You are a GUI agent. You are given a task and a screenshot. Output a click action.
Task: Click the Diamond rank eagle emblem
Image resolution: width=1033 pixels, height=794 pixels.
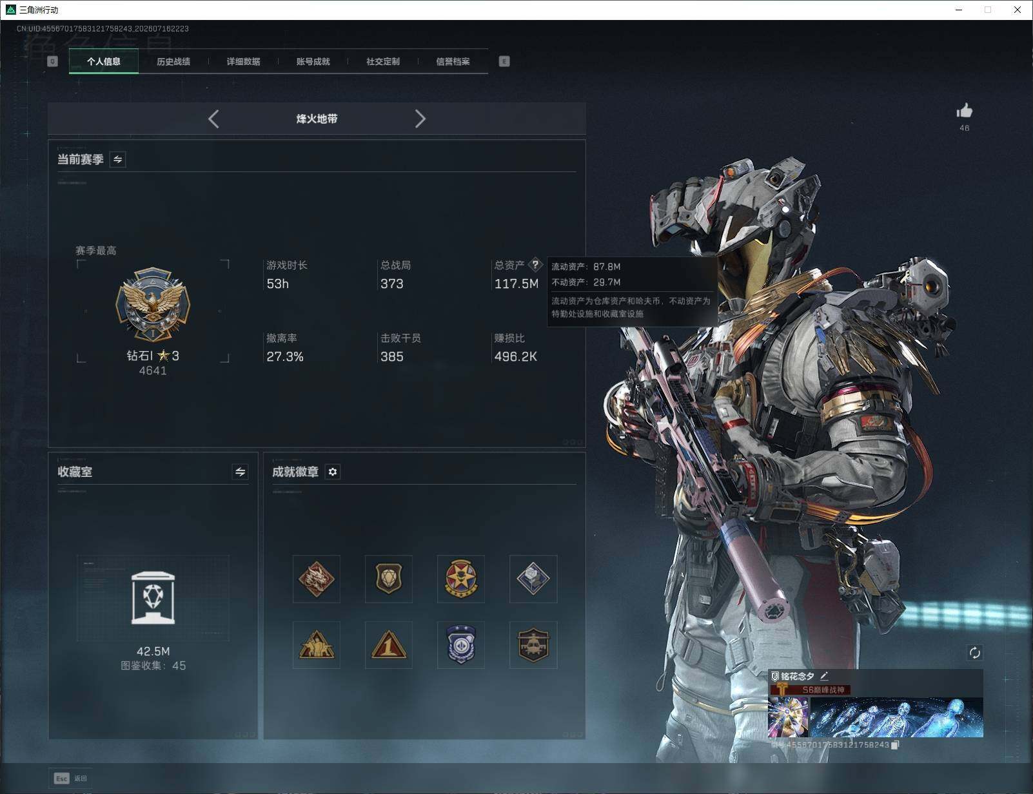pos(153,305)
